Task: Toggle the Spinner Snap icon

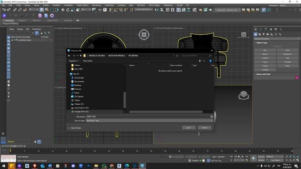Action: coord(126,10)
